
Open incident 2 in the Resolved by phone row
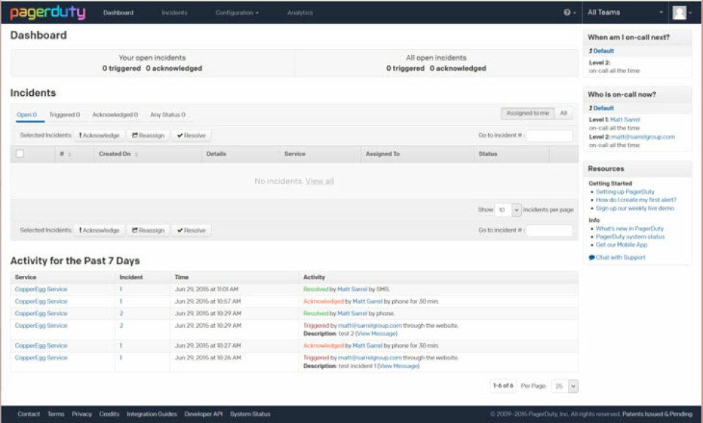(x=122, y=313)
